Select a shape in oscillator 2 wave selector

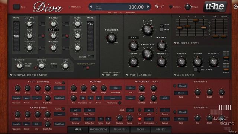(90, 36)
